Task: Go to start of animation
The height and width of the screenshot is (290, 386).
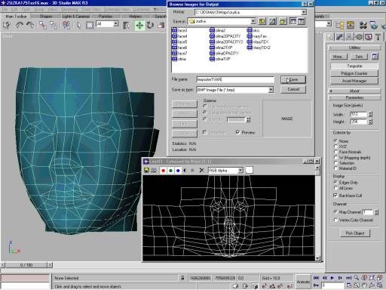Action: tap(316, 278)
